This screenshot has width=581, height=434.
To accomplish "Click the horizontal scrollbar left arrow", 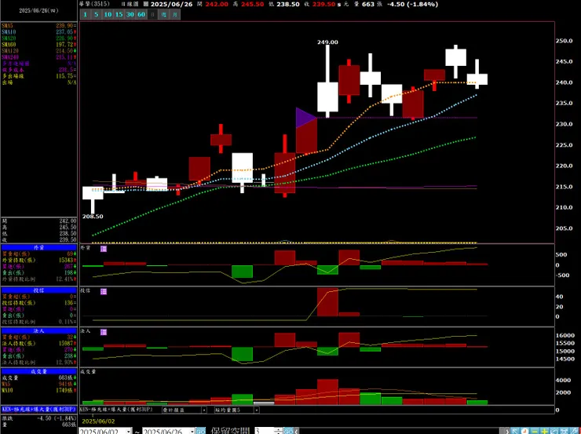I will (297, 431).
